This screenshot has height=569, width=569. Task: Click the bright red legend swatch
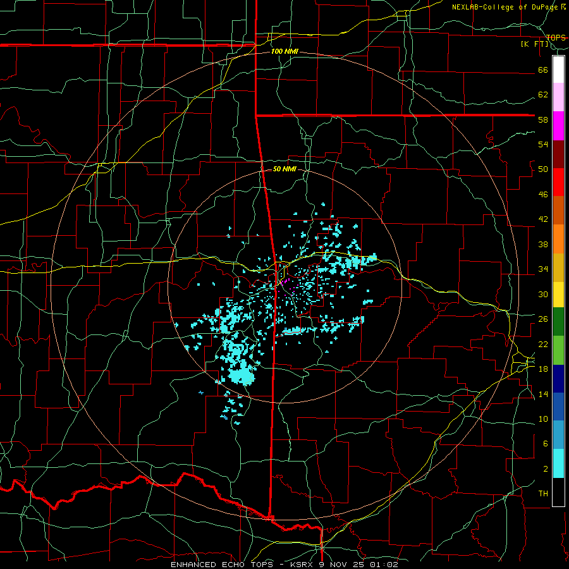pyautogui.click(x=558, y=182)
